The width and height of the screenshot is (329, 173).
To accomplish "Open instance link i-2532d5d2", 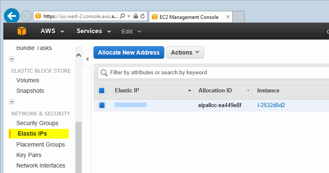I will [x=271, y=105].
